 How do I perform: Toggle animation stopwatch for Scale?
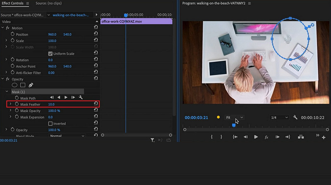pos(12,40)
